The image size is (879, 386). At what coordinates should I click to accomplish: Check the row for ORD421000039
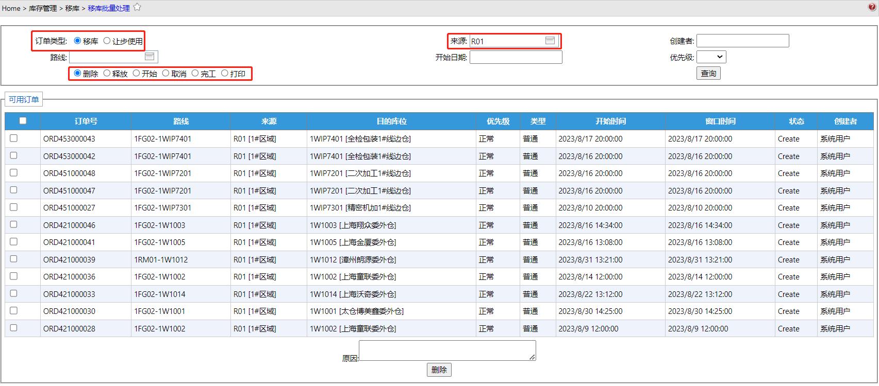[x=14, y=259]
